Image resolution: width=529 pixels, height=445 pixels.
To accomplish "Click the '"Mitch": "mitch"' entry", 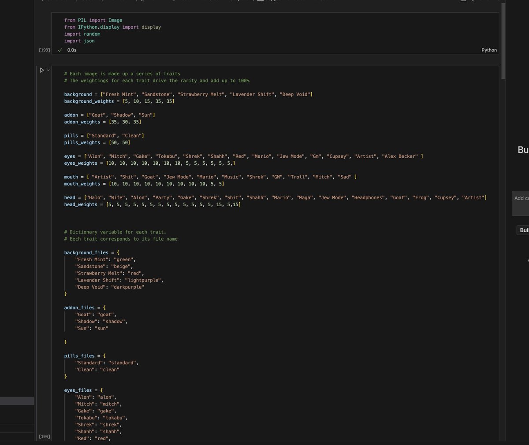I will point(99,404).
